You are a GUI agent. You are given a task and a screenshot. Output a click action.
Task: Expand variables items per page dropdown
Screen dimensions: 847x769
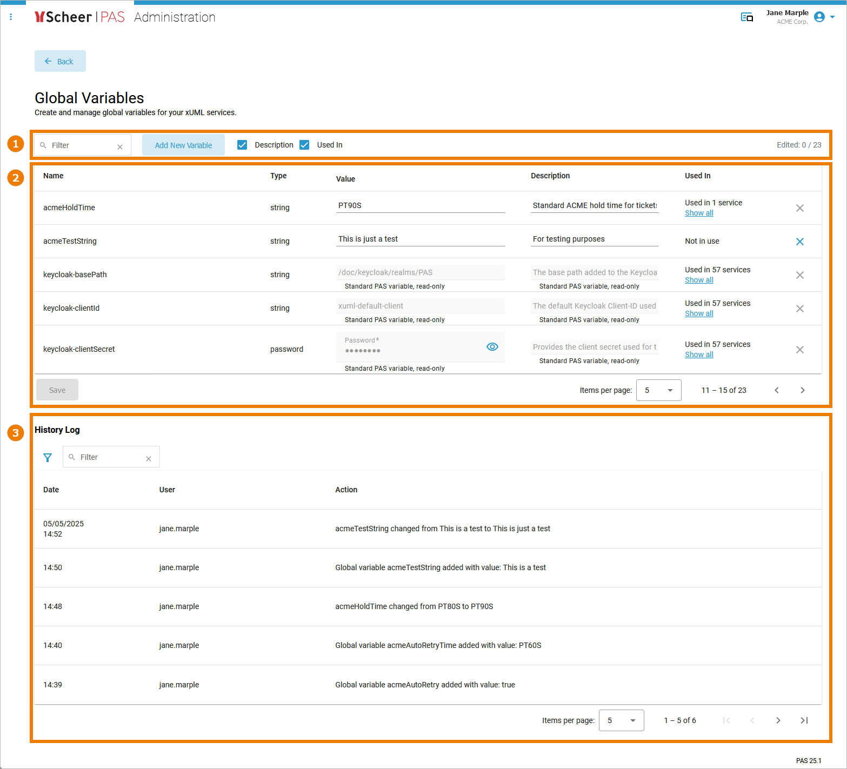[x=658, y=390]
